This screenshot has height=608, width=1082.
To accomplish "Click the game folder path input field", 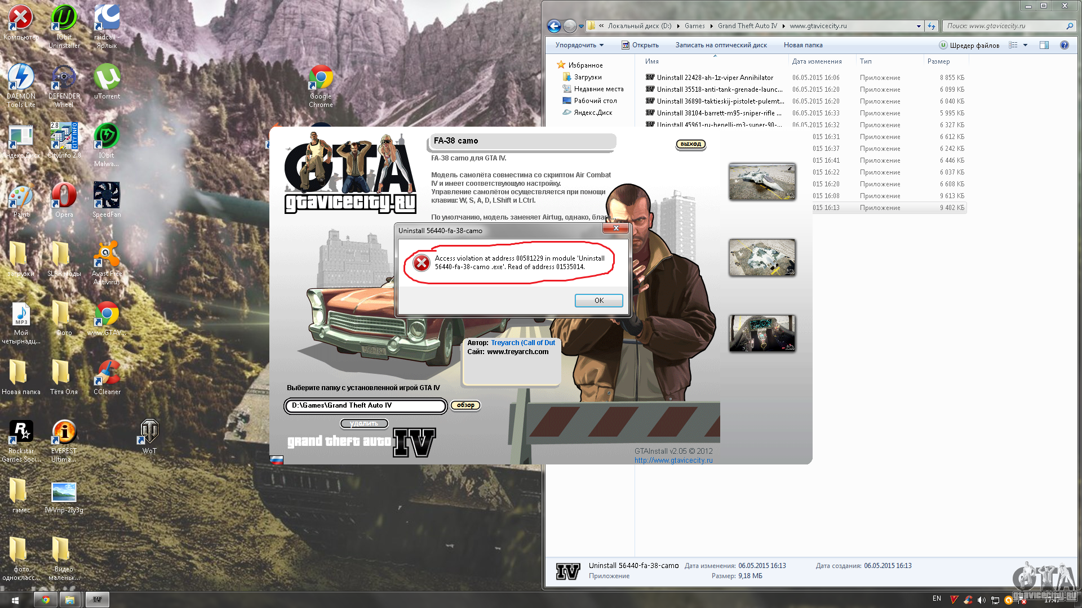I will pos(366,405).
